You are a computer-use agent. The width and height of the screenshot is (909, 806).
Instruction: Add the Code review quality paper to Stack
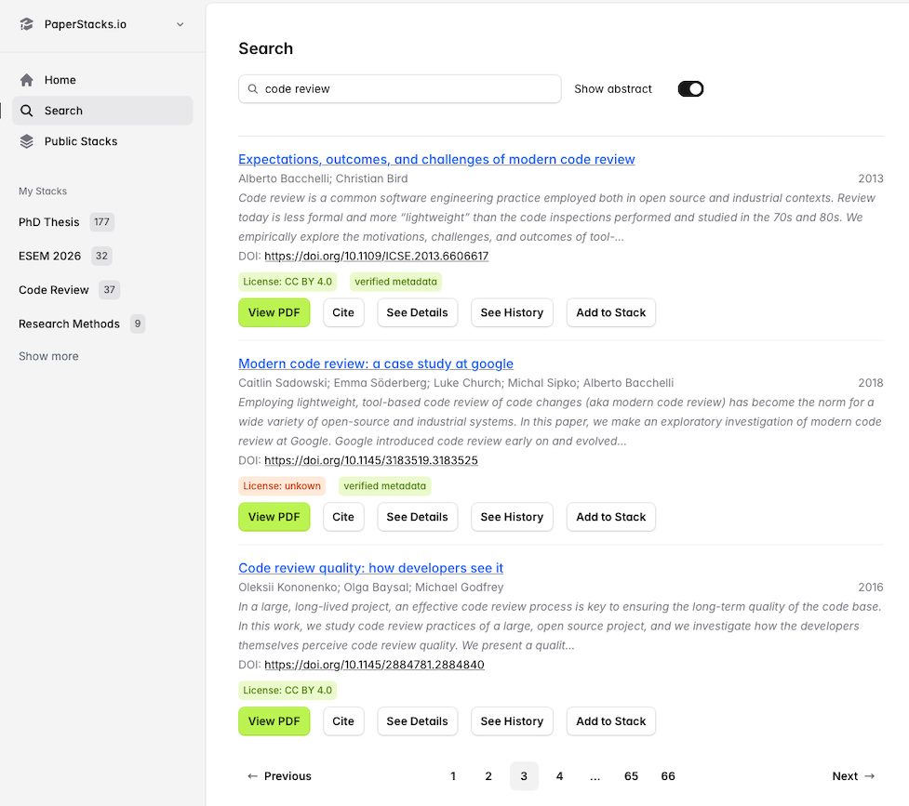pos(610,721)
